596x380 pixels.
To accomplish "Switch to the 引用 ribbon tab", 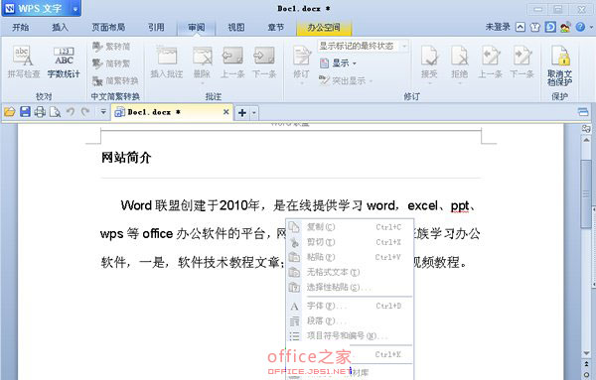I will point(156,28).
